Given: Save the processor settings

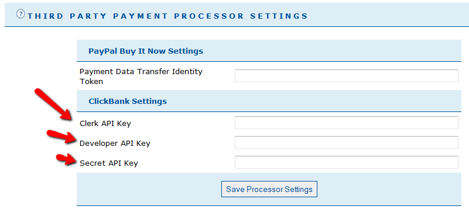Looking at the screenshot, I should [x=269, y=189].
